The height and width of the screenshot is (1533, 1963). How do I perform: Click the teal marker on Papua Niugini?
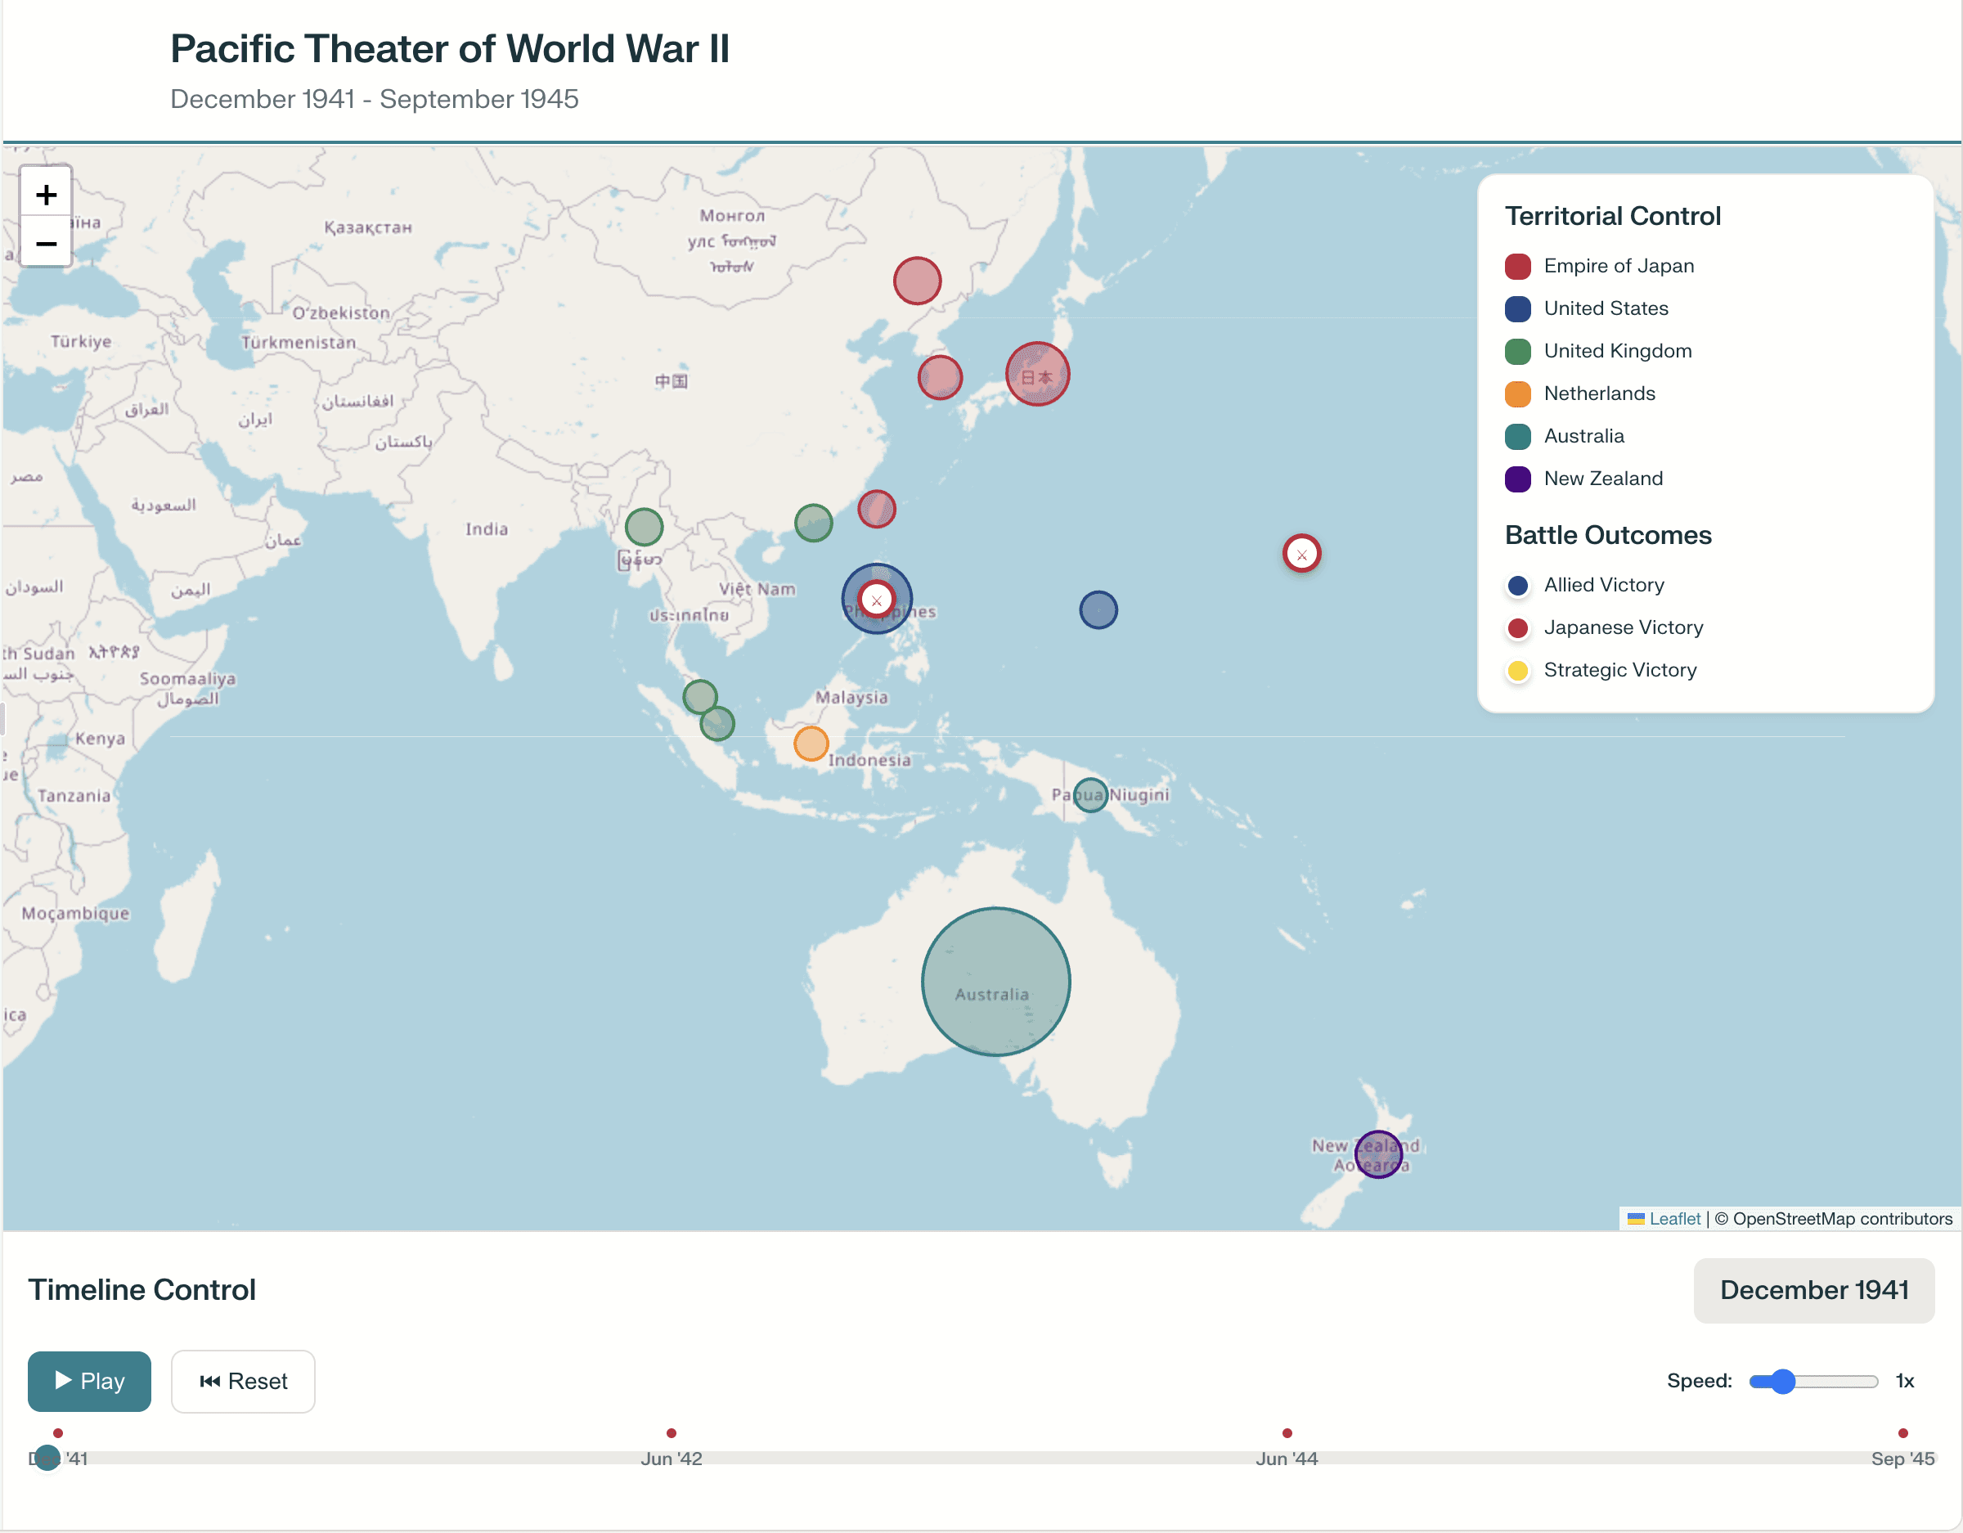point(1089,795)
